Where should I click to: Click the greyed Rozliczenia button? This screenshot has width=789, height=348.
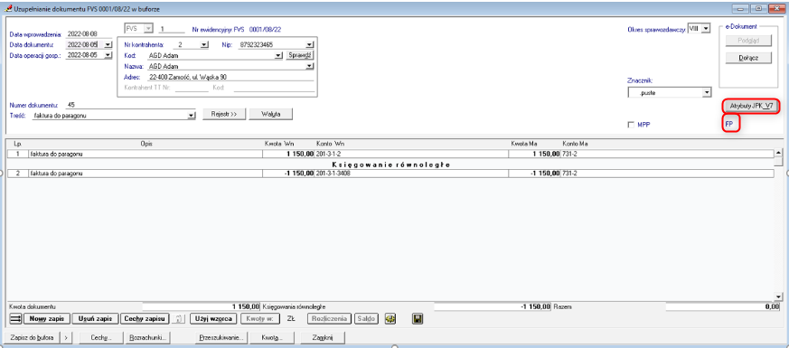(330, 319)
